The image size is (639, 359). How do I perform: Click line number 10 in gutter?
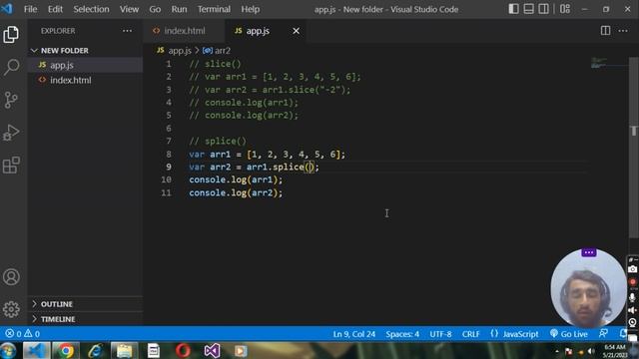[x=166, y=179]
